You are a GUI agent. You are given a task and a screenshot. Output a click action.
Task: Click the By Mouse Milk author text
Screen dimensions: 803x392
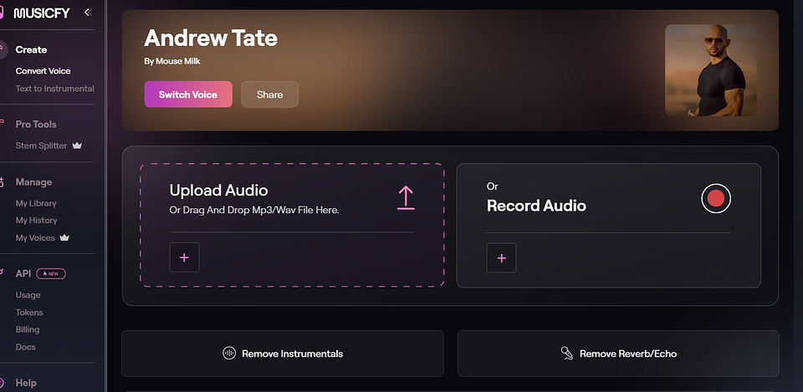172,61
